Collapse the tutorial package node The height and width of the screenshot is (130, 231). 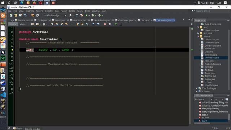click(198, 36)
